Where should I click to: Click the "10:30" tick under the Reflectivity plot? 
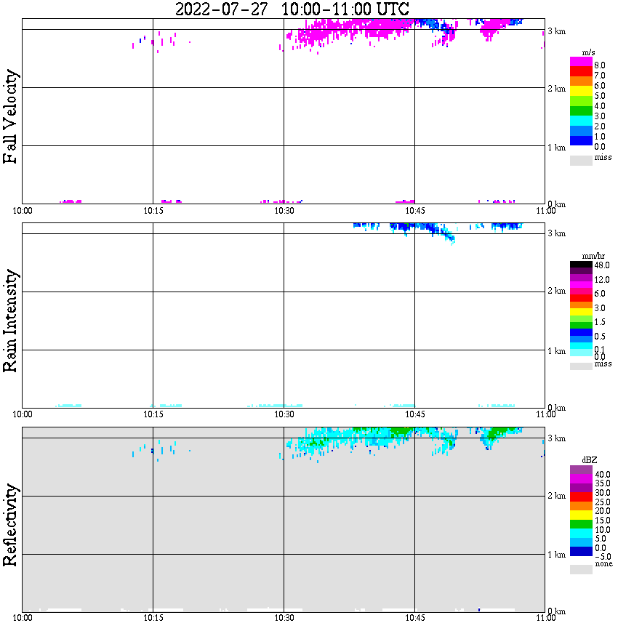coord(284,618)
